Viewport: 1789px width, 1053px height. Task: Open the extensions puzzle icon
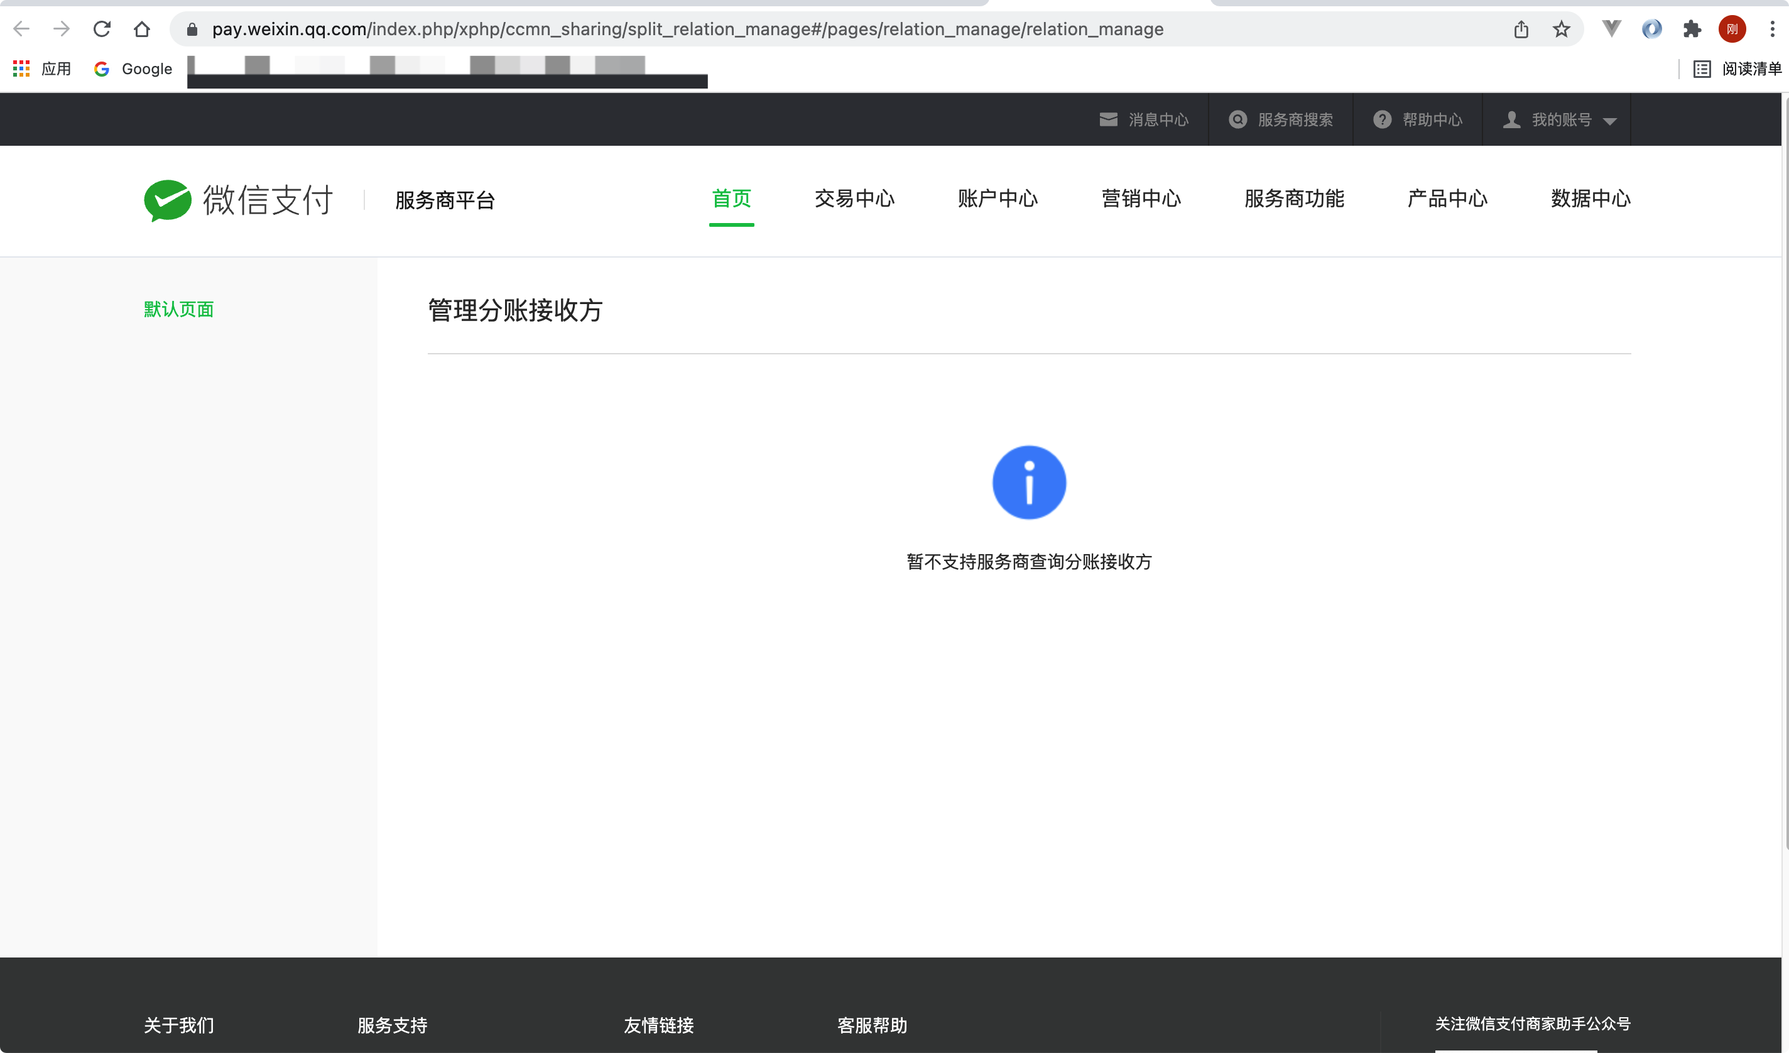[x=1692, y=29]
